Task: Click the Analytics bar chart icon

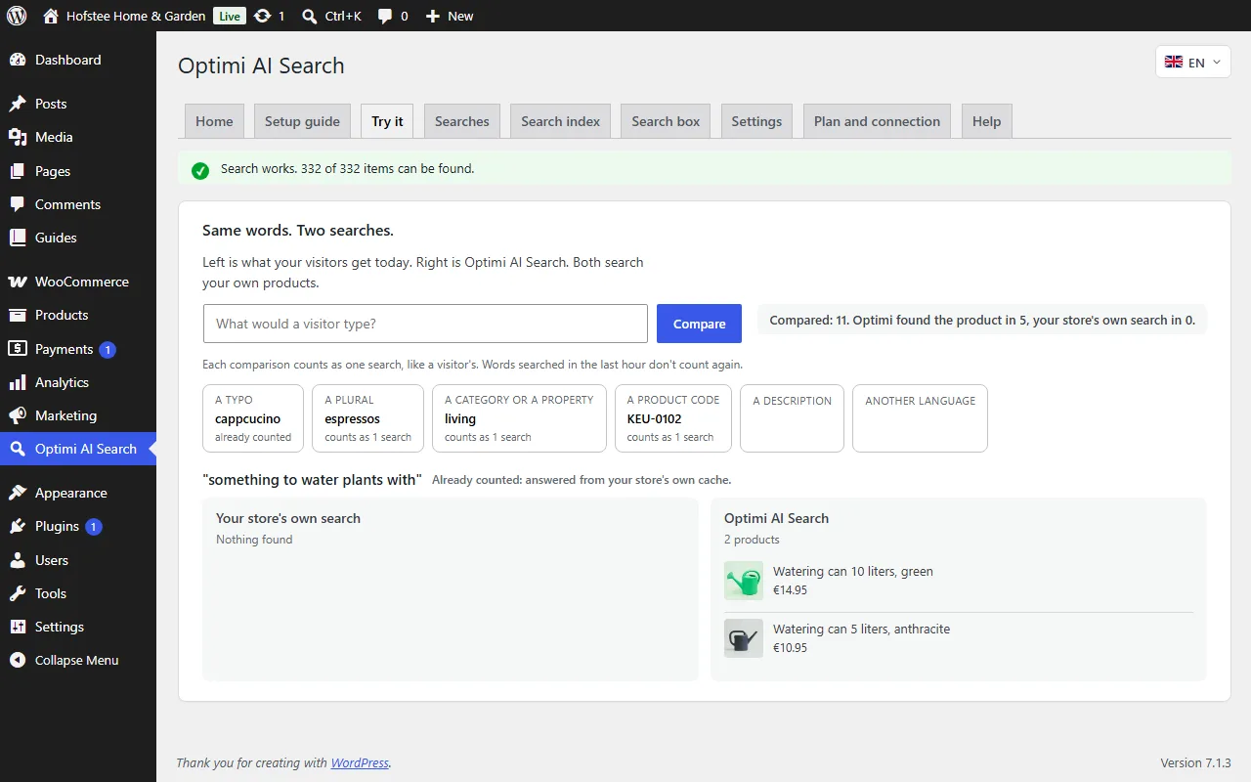Action: pos(18,382)
